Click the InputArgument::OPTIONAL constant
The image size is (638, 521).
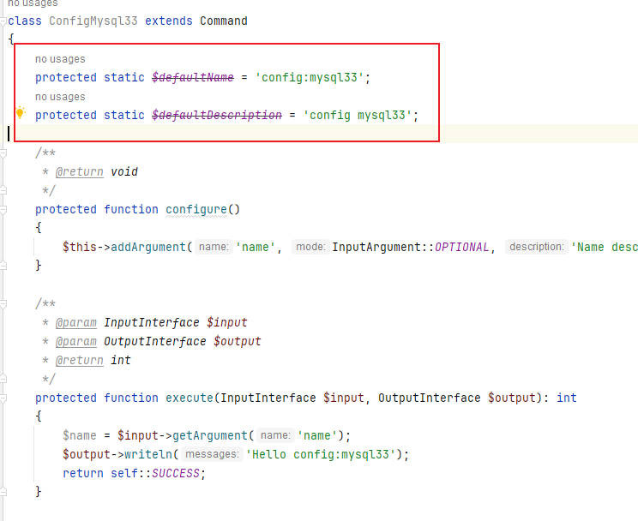411,247
